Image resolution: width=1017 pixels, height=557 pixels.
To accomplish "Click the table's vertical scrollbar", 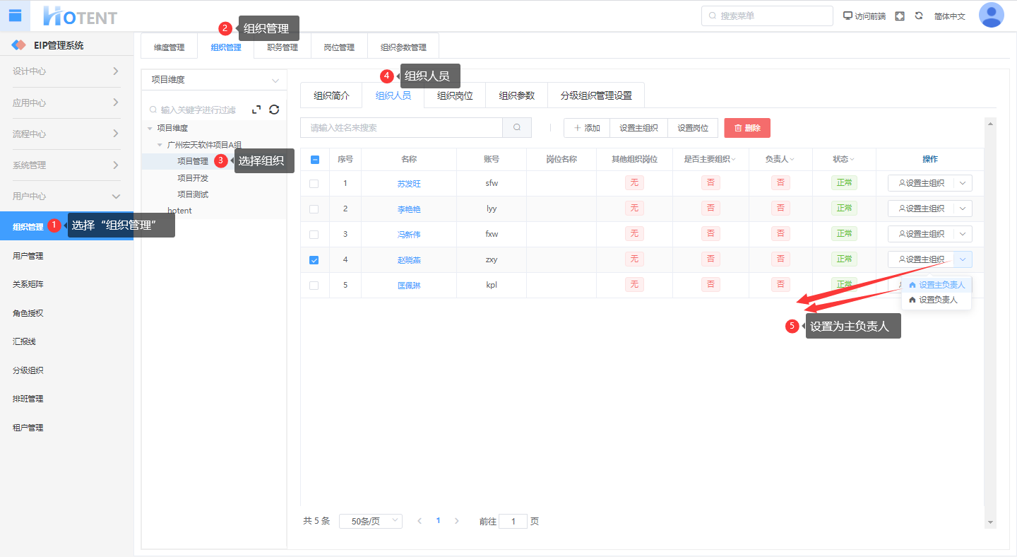I will [990, 318].
